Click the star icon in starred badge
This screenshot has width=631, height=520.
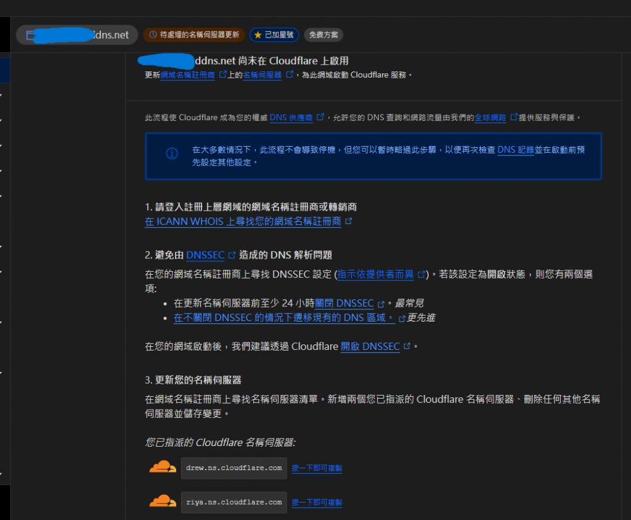click(258, 35)
